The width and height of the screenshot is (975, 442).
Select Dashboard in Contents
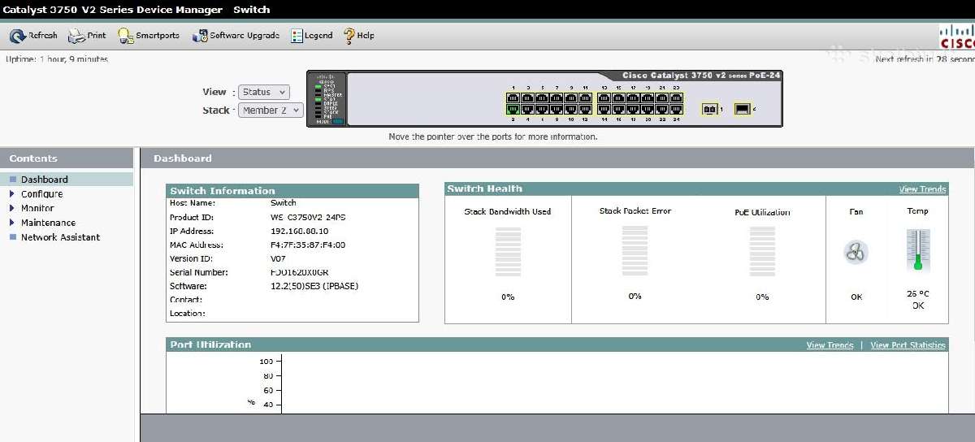click(44, 180)
